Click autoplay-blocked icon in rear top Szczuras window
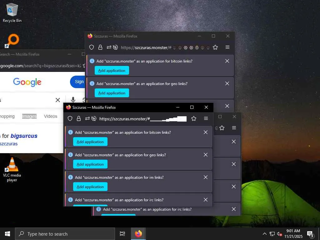320x240 pixels. [x=116, y=47]
